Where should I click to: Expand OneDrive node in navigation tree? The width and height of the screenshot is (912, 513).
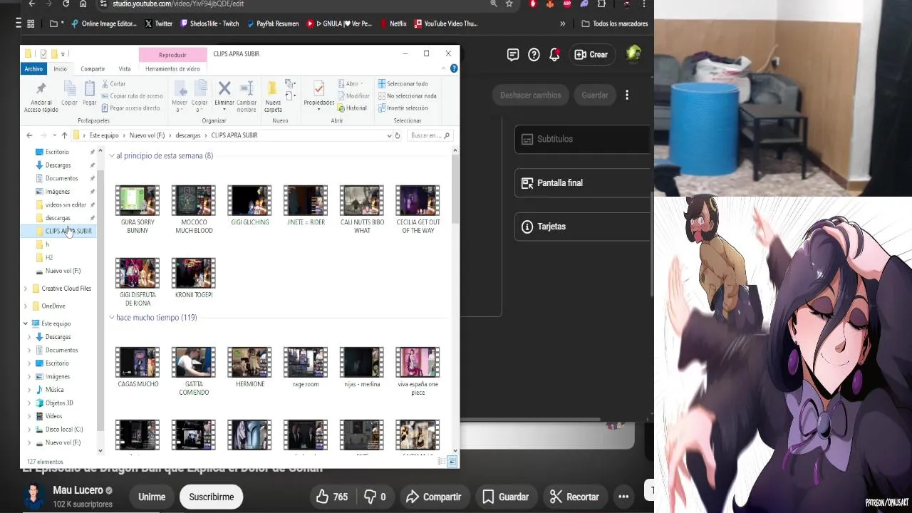point(26,306)
